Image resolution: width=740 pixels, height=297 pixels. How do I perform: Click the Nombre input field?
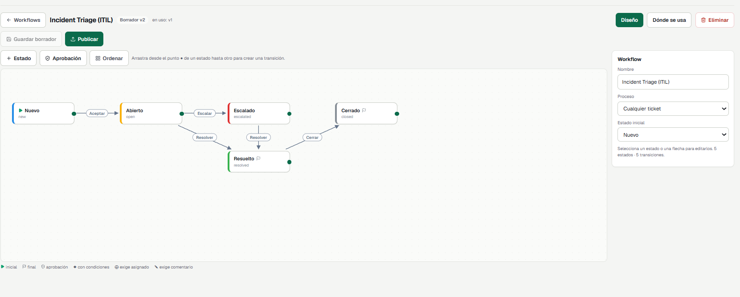click(673, 82)
